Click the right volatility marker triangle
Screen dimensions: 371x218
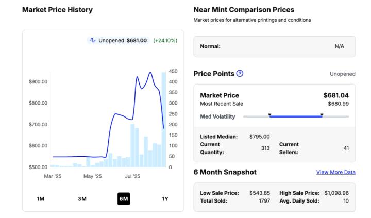pyautogui.click(x=322, y=114)
